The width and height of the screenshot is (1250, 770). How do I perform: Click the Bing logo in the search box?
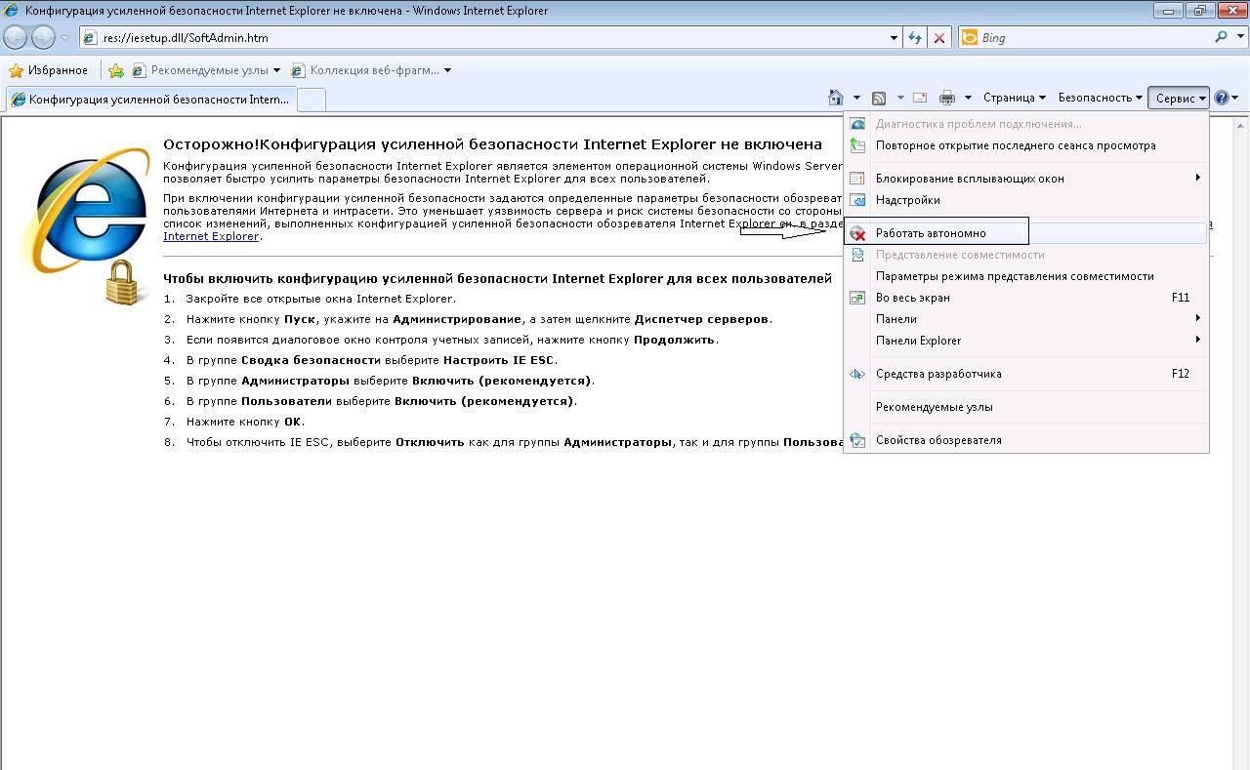click(970, 37)
